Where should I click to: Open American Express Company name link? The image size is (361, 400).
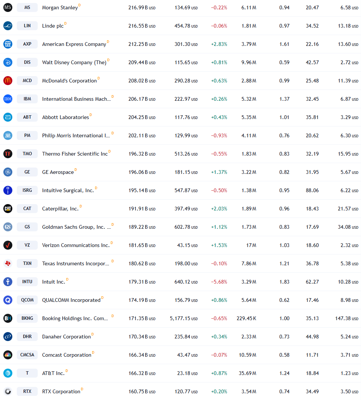pyautogui.click(x=74, y=44)
